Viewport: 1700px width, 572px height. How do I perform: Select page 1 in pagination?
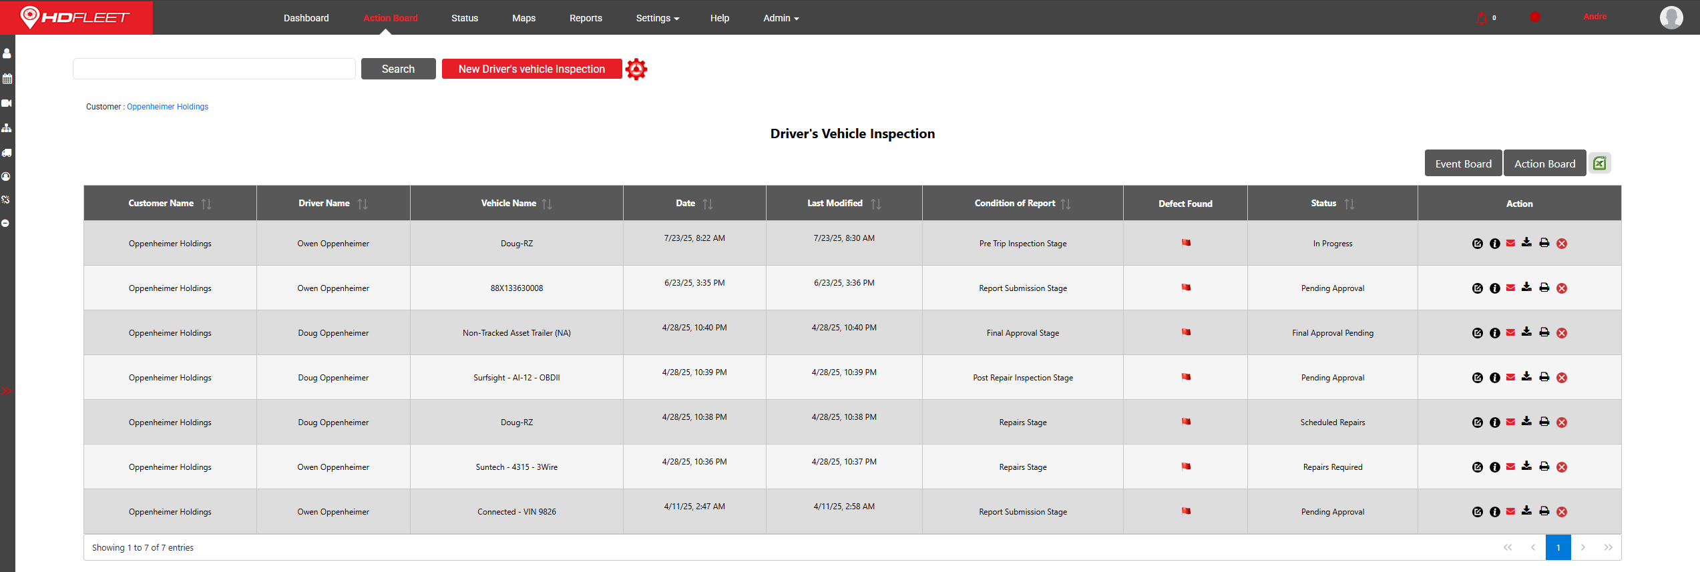(x=1558, y=547)
